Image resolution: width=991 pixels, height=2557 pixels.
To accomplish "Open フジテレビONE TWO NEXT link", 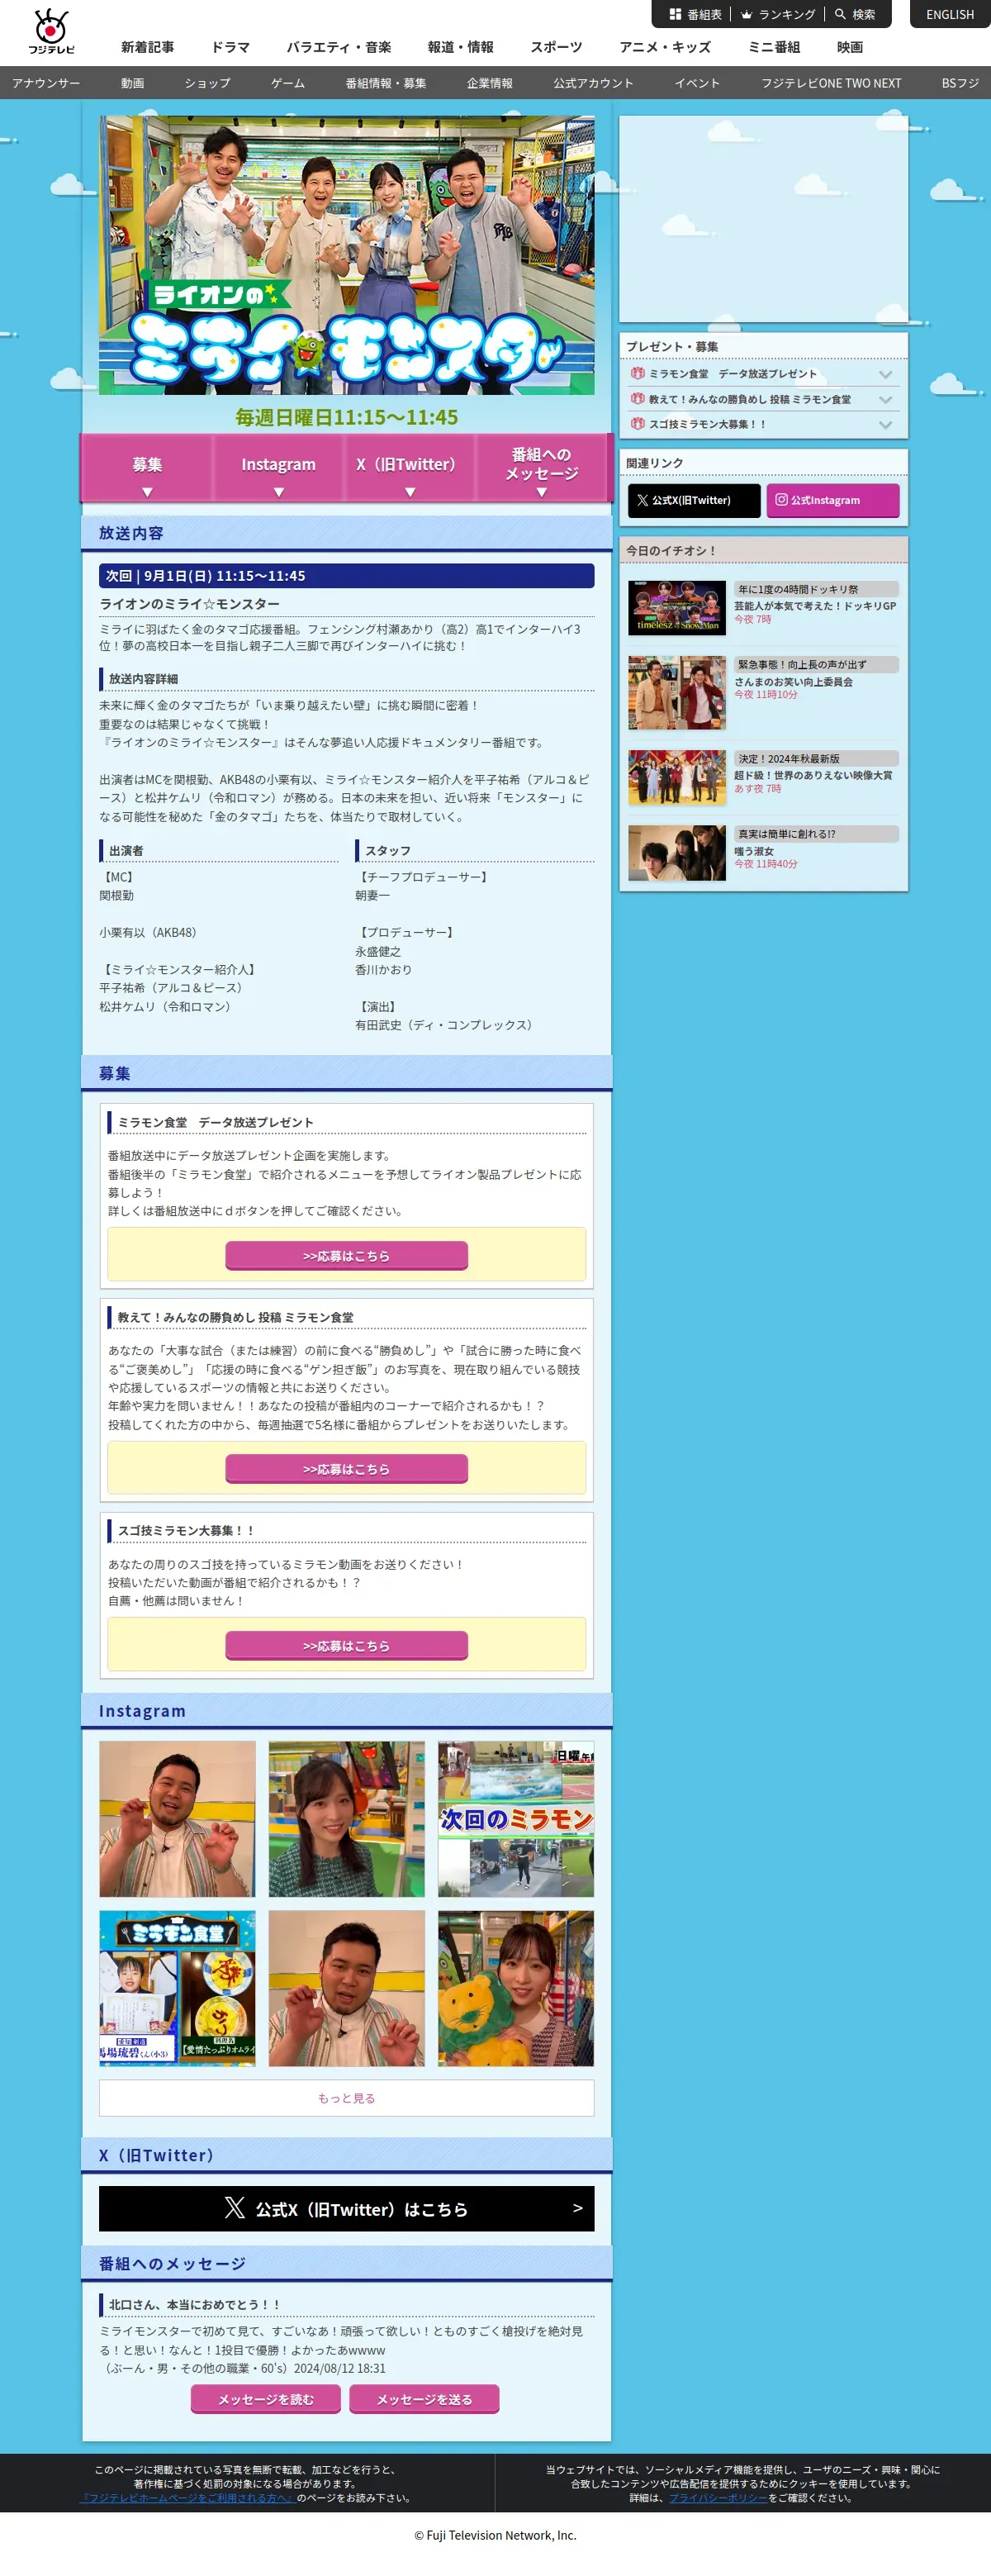I will point(832,83).
